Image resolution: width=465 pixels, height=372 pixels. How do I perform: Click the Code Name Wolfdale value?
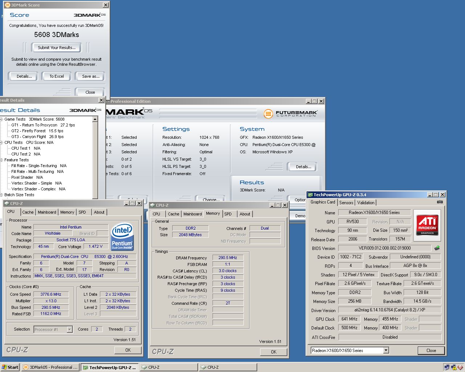point(53,233)
